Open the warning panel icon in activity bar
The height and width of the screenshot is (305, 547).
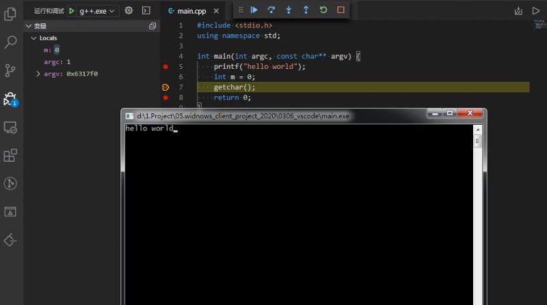(10, 212)
